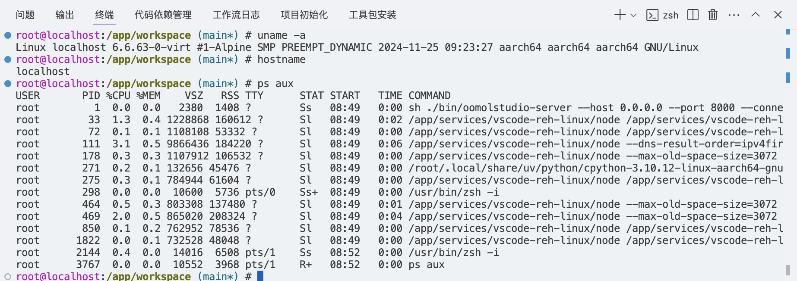Switch to the 问题 tab
Screen dimensions: 797x281
point(25,15)
